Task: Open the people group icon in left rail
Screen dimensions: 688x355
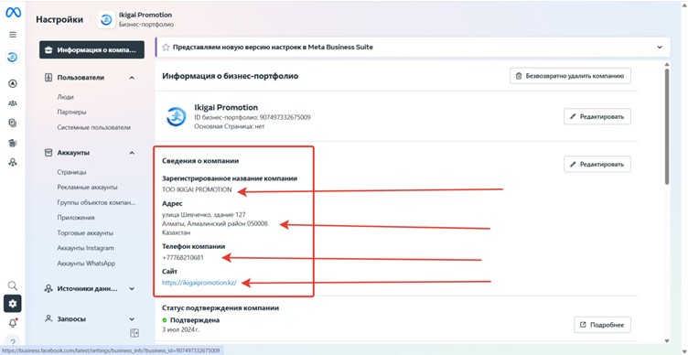Action: pyautogui.click(x=13, y=103)
